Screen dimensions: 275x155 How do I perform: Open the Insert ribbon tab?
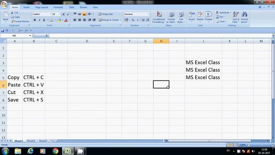26,7
